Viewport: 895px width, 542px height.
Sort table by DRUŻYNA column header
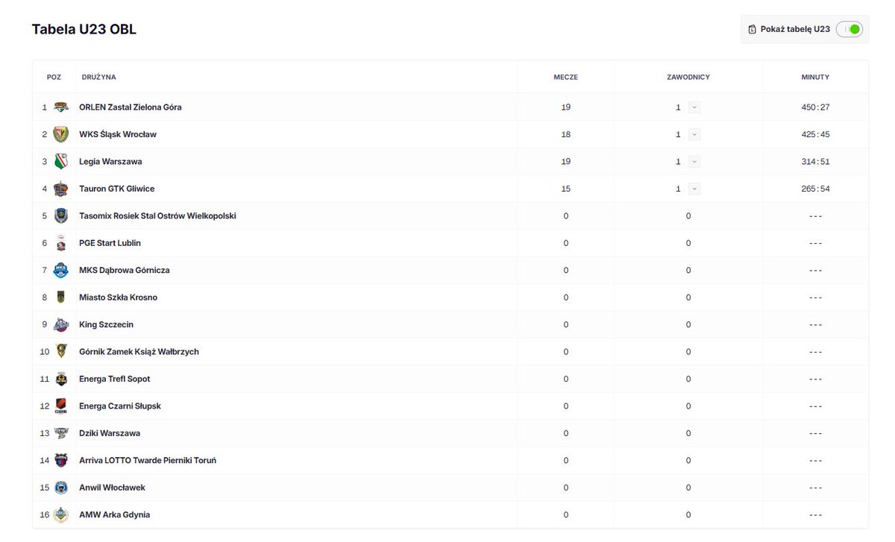coord(98,78)
